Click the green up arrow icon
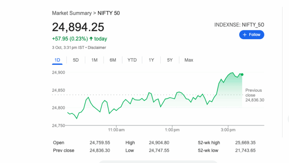Image resolution: width=289 pixels, height=163 pixels. [x=91, y=39]
